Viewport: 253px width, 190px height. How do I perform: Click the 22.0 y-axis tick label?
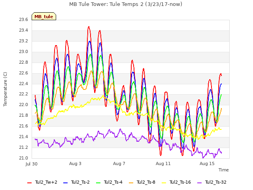[24, 104]
